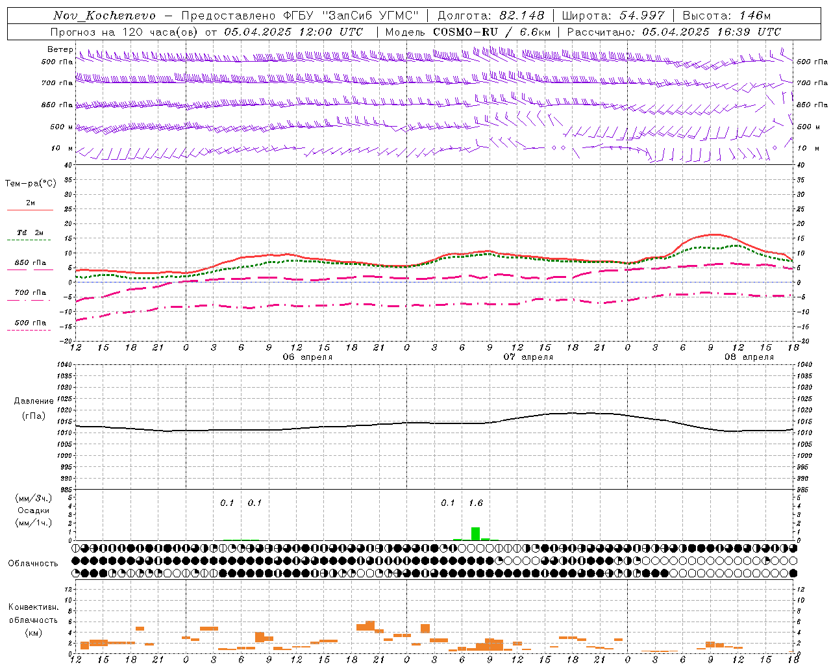The image size is (831, 665).
Task: Click the Td 2м legend label
Action: 31,232
